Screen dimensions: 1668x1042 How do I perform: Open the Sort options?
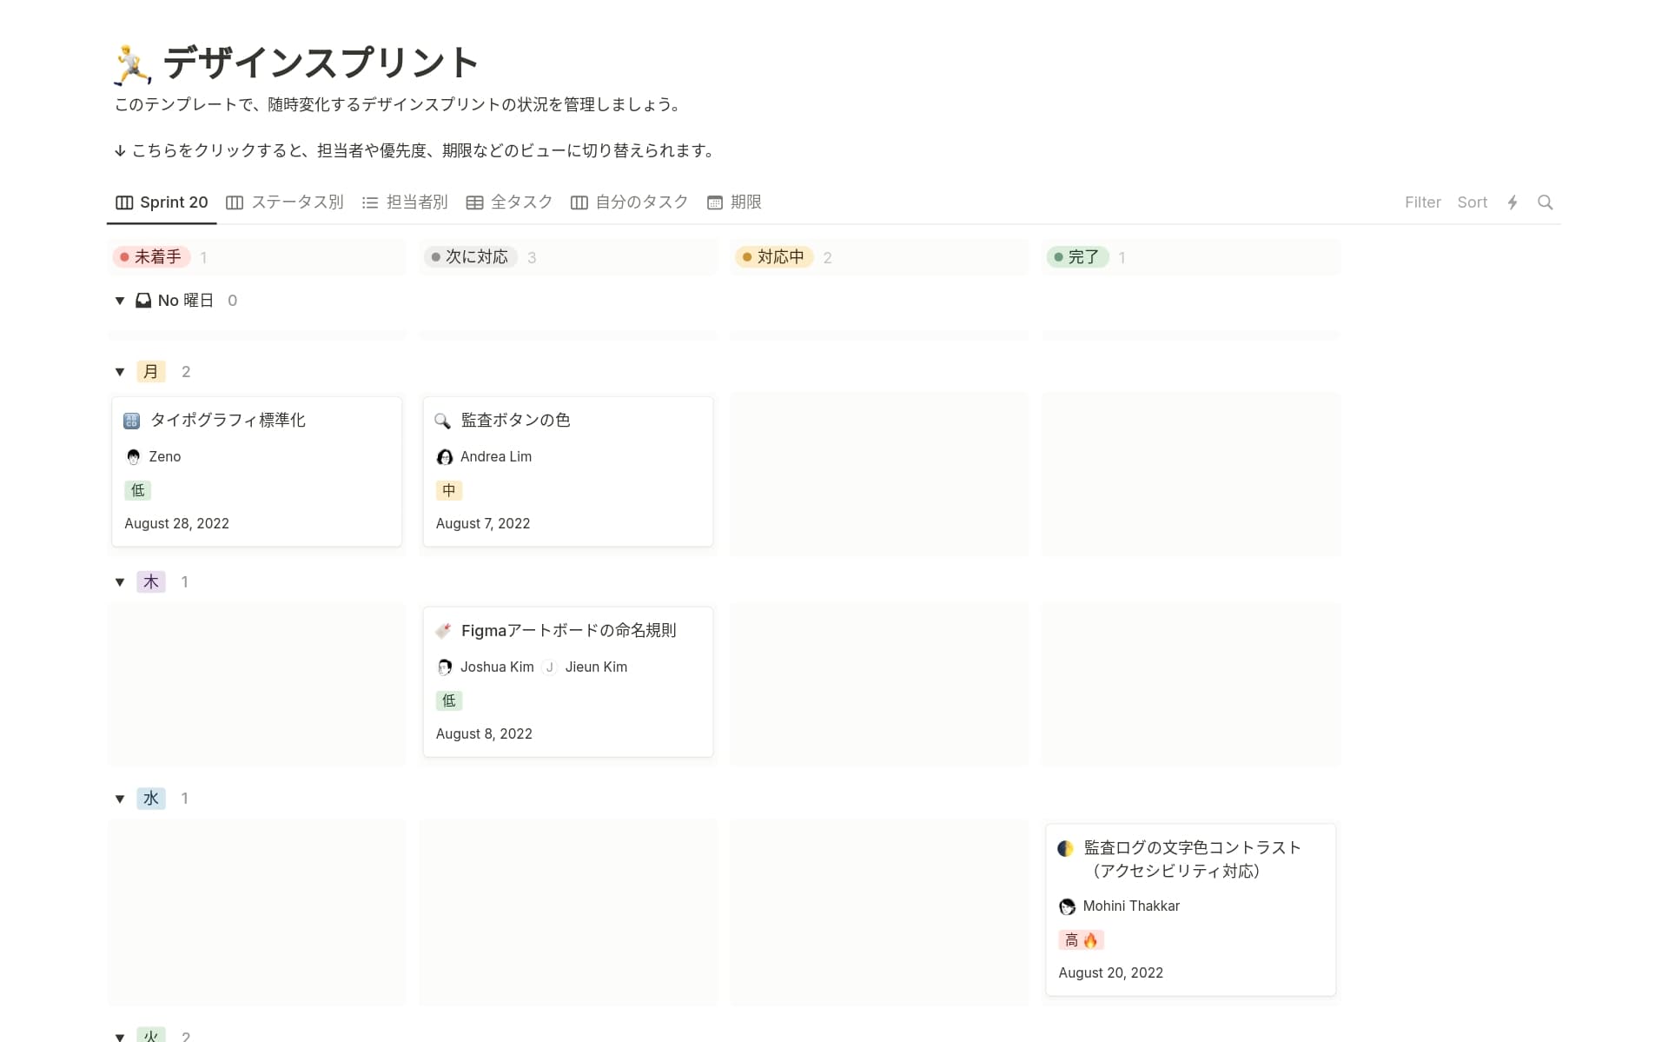[x=1473, y=202]
